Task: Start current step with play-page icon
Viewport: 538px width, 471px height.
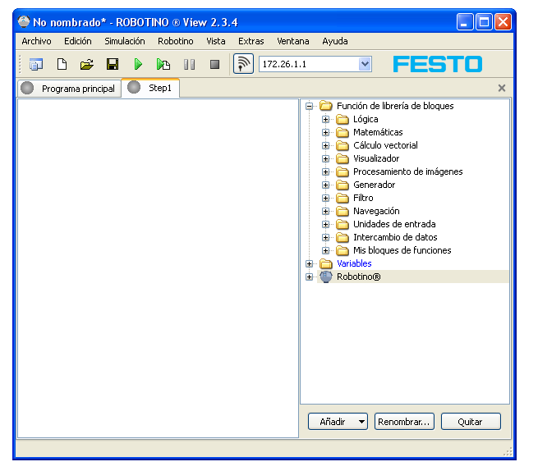Action: coord(163,64)
